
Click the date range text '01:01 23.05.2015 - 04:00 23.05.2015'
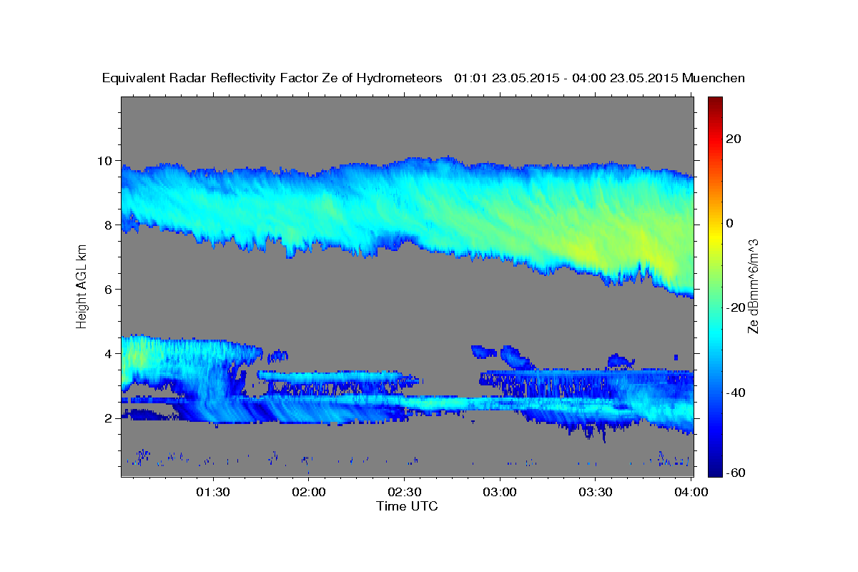566,79
